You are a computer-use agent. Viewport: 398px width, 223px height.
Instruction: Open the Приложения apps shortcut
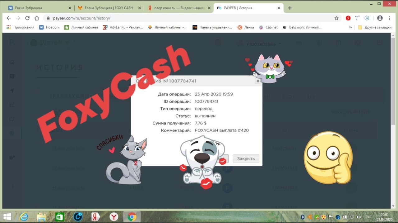click(x=20, y=27)
